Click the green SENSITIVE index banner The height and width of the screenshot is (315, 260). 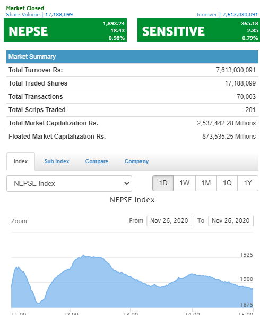(x=198, y=30)
